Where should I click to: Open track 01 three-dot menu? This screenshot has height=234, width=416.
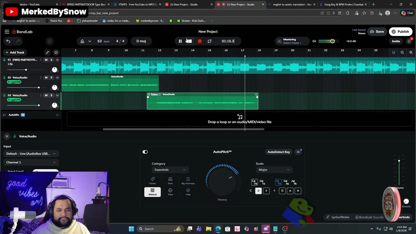pyautogui.click(x=41, y=60)
